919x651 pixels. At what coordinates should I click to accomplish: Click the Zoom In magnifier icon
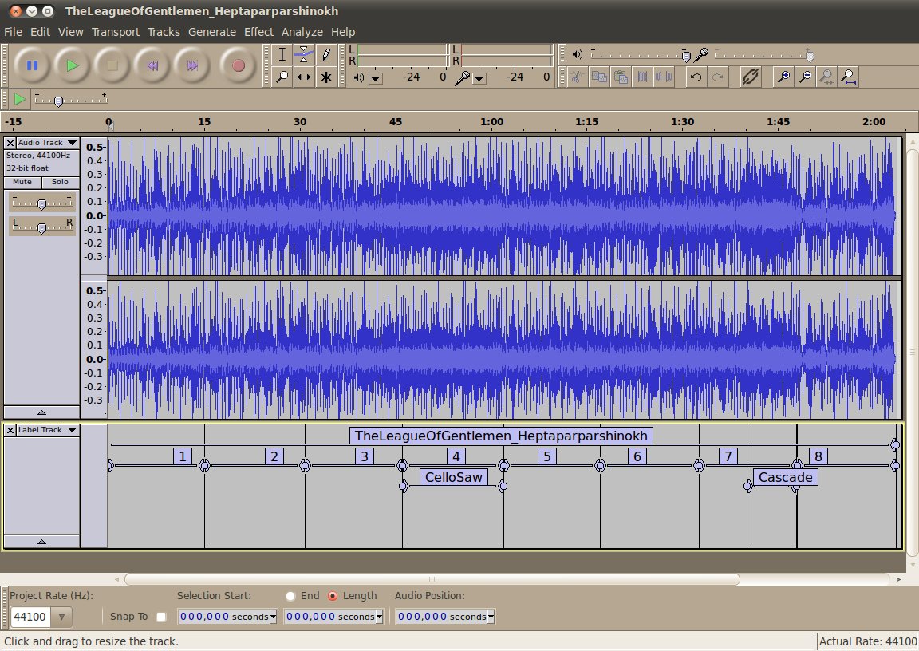[784, 77]
